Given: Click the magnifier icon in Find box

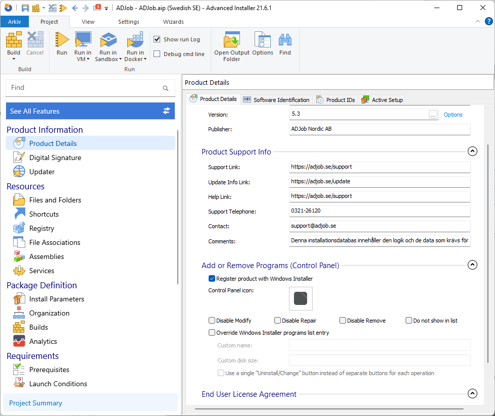Looking at the screenshot, I should click(166, 88).
